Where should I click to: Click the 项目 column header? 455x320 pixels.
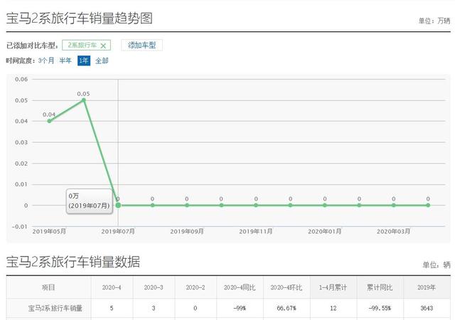(x=48, y=287)
